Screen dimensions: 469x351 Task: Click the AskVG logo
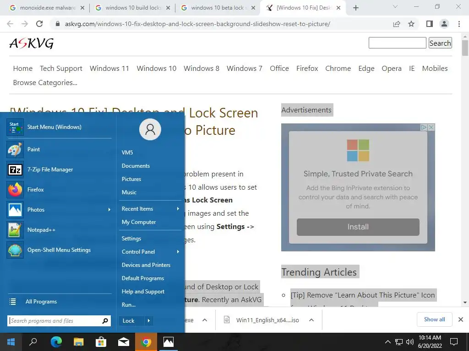32,43
